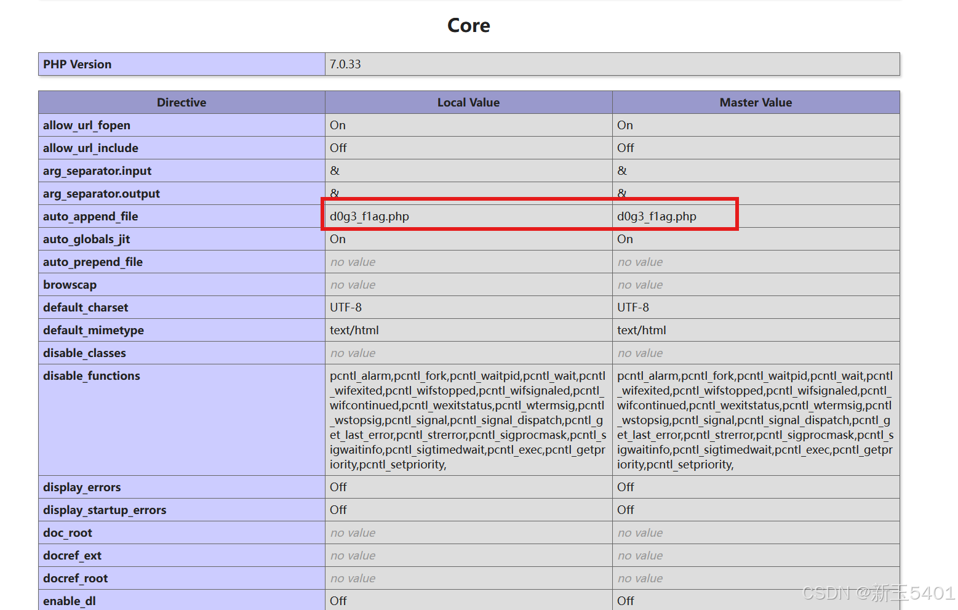Viewport: 958px width, 610px height.
Task: Select the disable_classes directive name
Action: coord(84,353)
